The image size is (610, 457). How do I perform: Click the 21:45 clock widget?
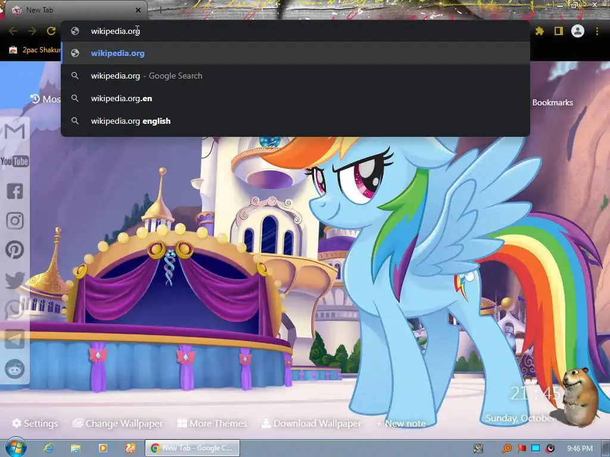coord(536,393)
